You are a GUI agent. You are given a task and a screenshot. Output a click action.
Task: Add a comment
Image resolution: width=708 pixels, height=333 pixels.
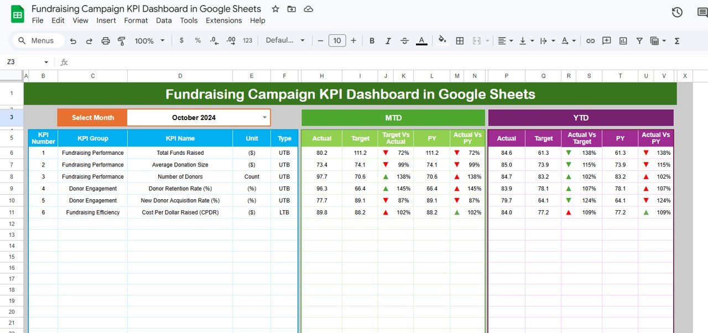(x=607, y=40)
